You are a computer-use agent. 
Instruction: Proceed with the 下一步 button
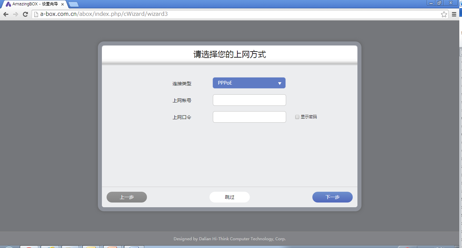pos(332,197)
